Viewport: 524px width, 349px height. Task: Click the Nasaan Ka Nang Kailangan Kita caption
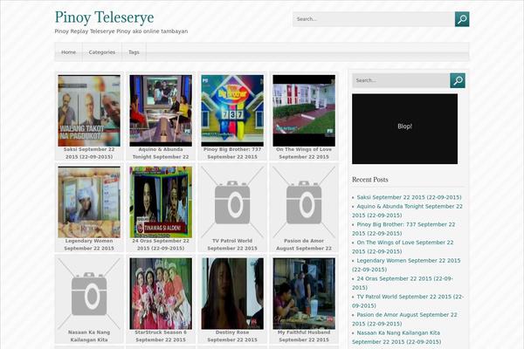89,336
